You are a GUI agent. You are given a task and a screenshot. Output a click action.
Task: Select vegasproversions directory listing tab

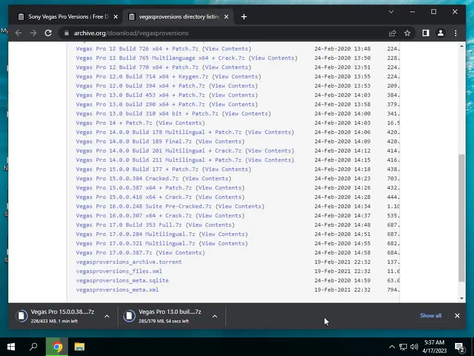pyautogui.click(x=178, y=17)
